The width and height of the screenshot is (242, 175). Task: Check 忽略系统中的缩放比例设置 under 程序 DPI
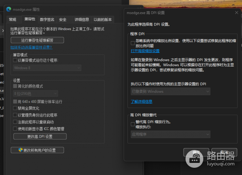(133, 43)
